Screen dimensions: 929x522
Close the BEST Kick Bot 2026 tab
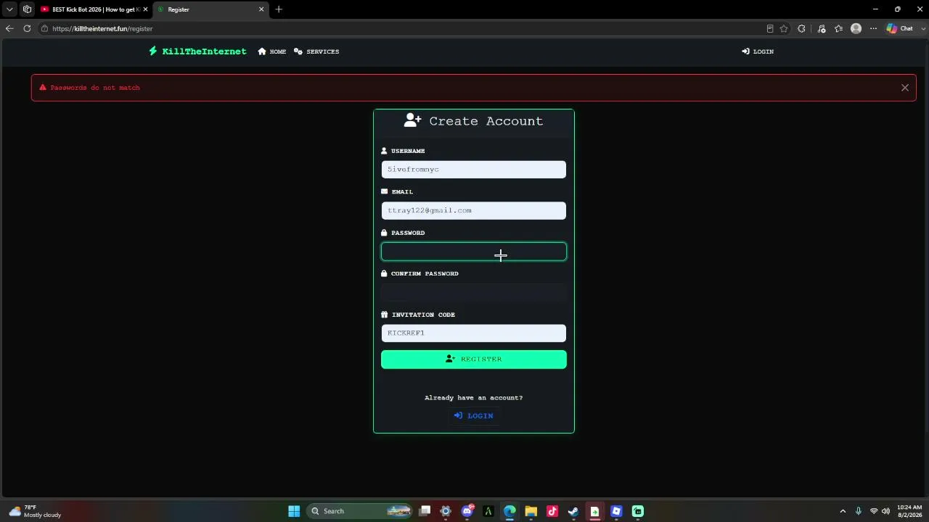[x=145, y=9]
